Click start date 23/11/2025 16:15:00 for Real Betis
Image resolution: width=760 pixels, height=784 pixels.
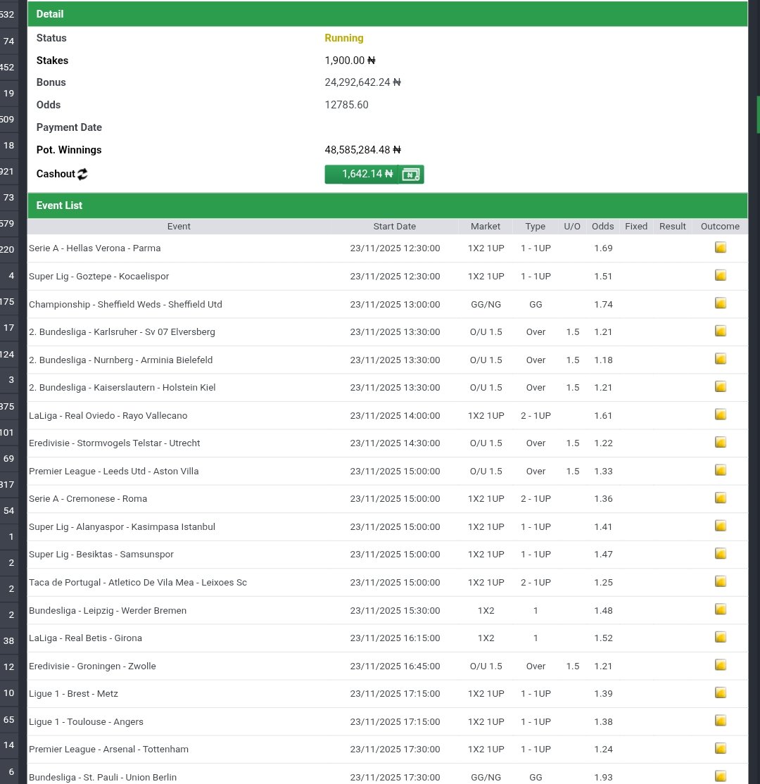click(395, 638)
